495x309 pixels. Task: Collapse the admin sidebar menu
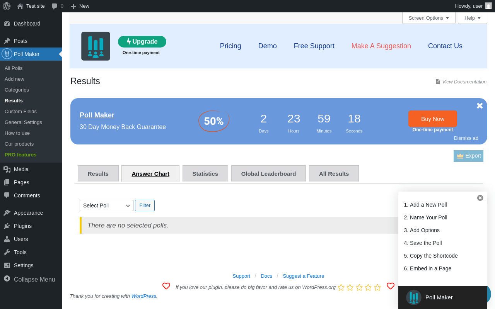31,279
